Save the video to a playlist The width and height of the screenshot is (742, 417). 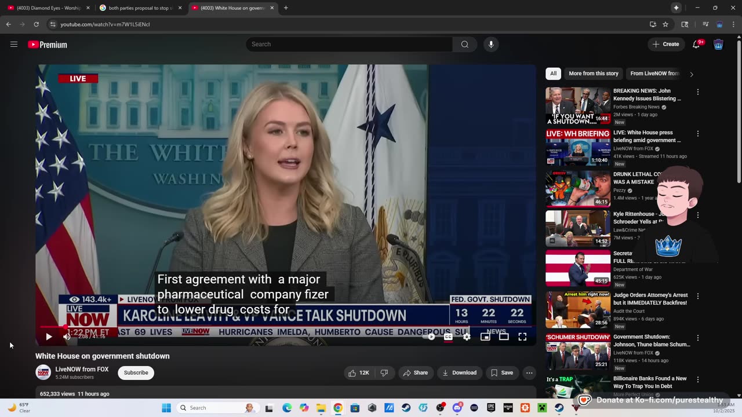pos(502,373)
